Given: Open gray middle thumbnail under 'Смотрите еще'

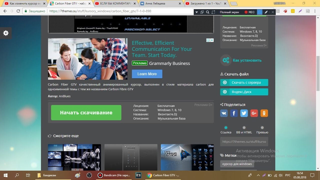Looking at the screenshot, I should (x=131, y=157).
